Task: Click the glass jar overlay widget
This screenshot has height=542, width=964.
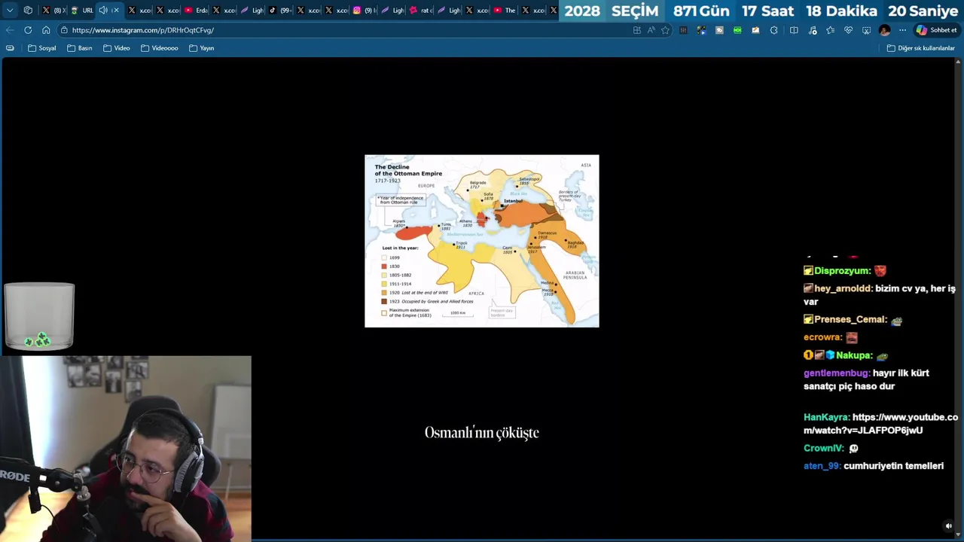Action: 39,316
